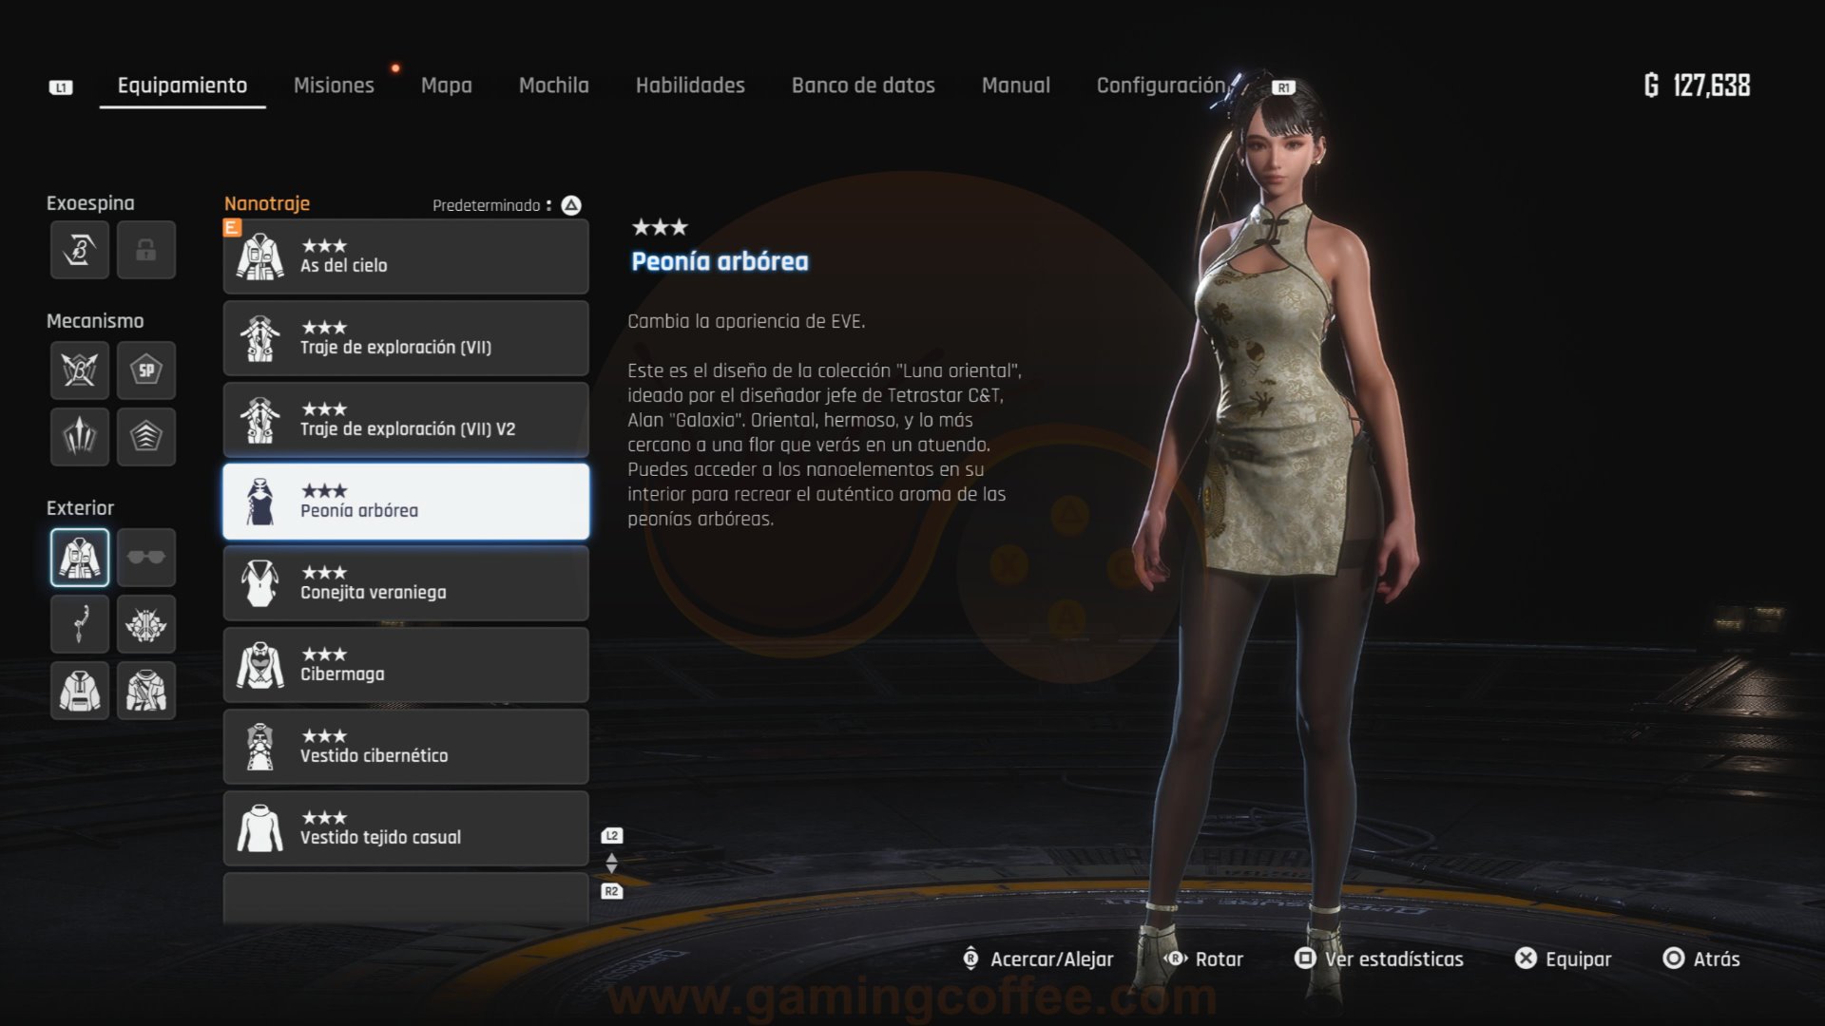
Task: Click the L2 scroll-up indicator
Action: (x=612, y=836)
